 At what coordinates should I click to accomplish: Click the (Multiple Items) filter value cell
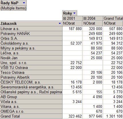click(13, 8)
